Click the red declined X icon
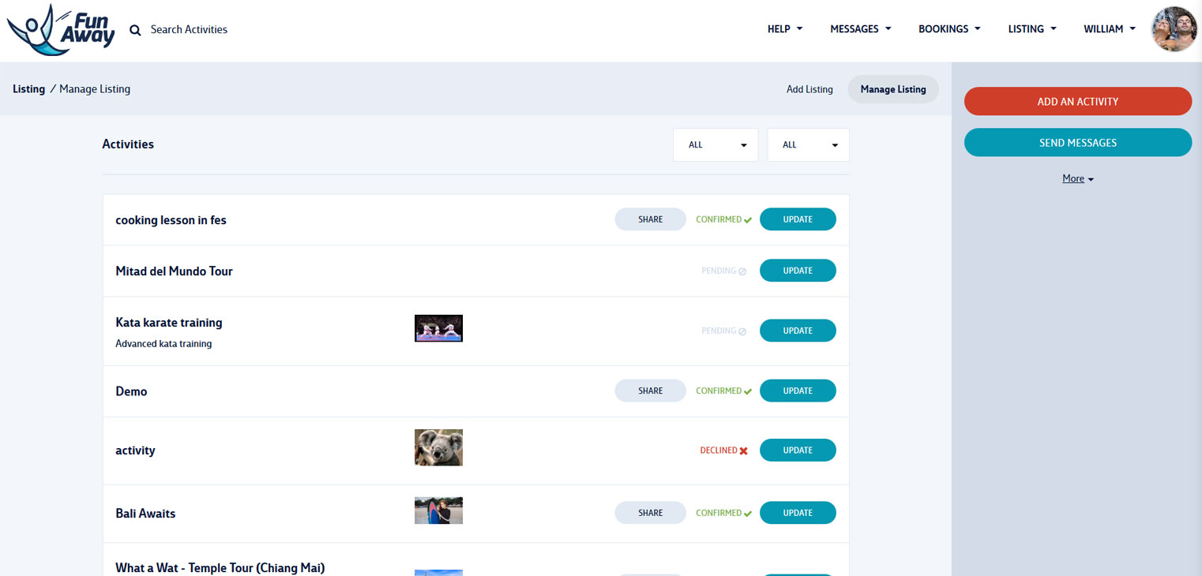1202x576 pixels. 743,451
